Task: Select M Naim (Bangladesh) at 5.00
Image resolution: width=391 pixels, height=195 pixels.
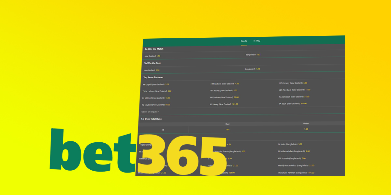Action: [290, 144]
